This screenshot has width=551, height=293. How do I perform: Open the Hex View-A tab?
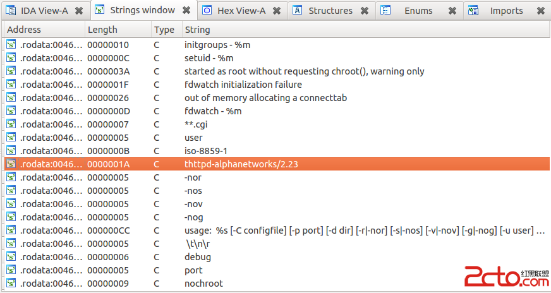(241, 11)
